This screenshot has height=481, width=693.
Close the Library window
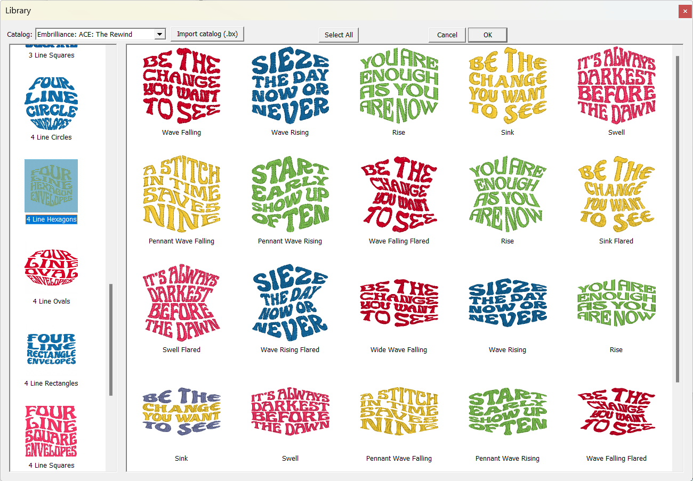point(685,11)
